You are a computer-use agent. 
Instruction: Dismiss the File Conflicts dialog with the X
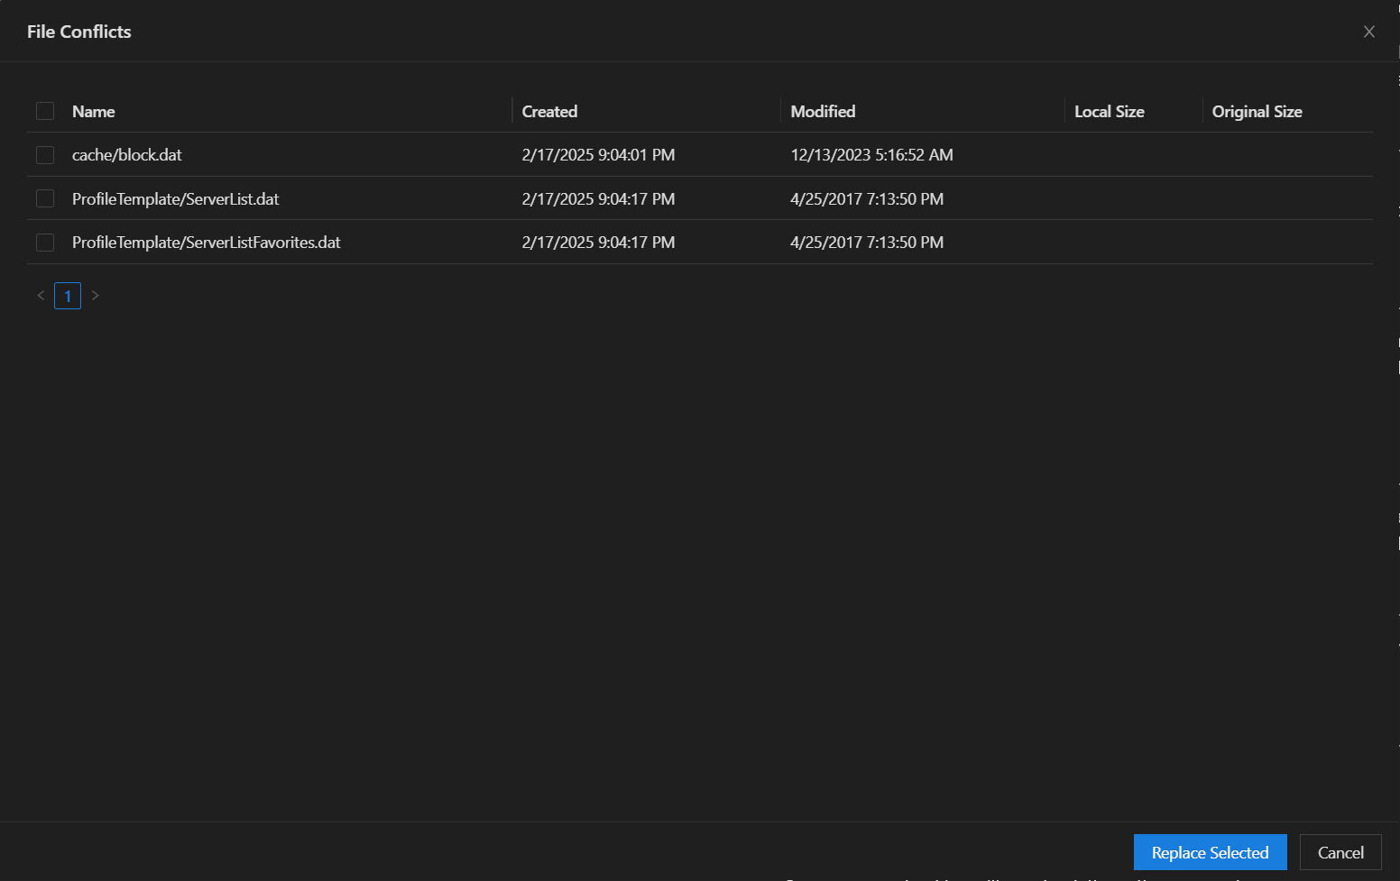click(1369, 31)
